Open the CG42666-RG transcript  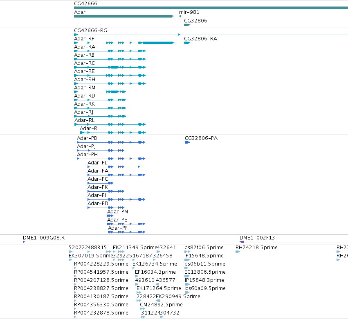coord(90,31)
